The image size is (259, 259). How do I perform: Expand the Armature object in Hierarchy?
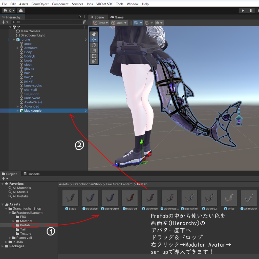[x=18, y=48]
